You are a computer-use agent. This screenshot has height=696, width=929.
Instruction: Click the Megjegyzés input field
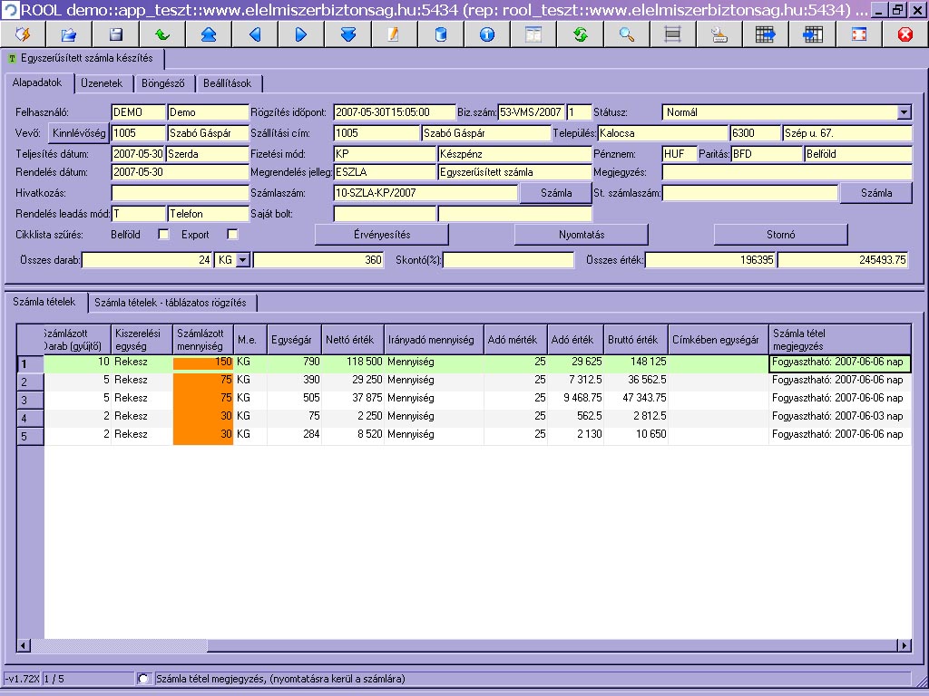[x=787, y=172]
